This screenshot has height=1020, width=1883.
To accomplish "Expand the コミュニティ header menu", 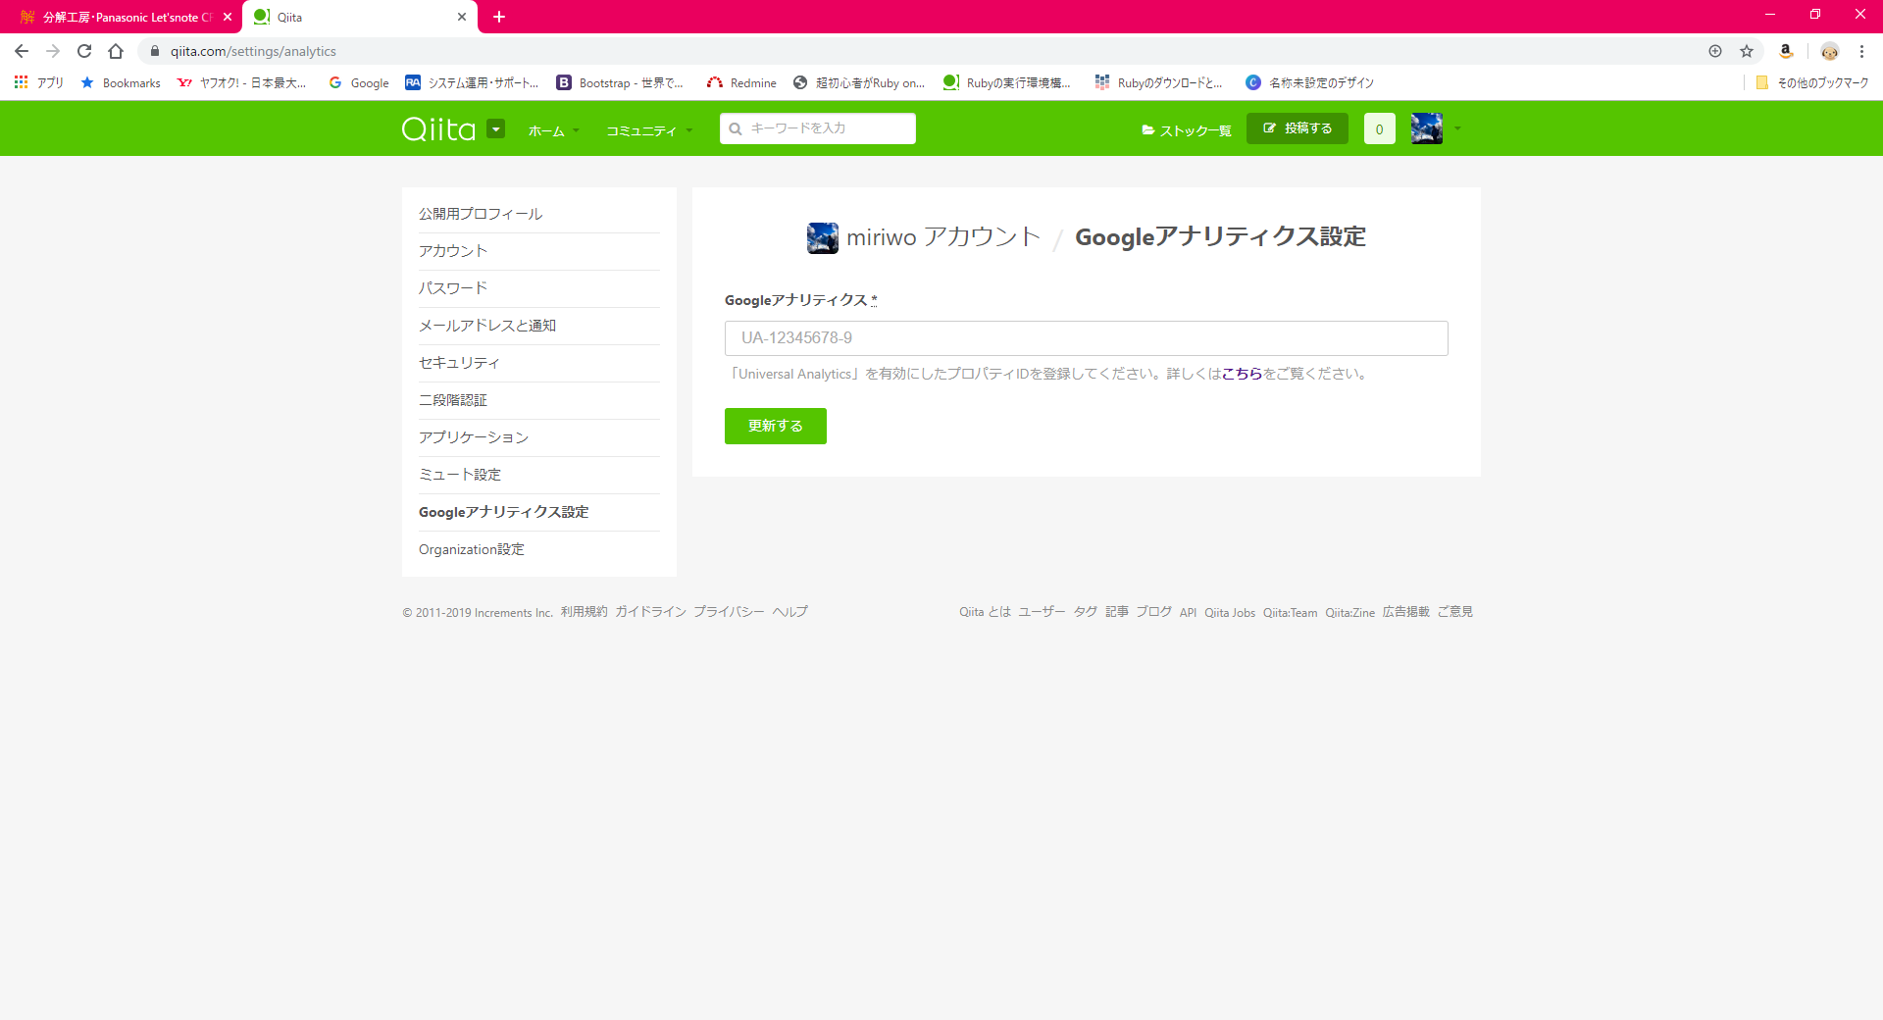I will 649,130.
